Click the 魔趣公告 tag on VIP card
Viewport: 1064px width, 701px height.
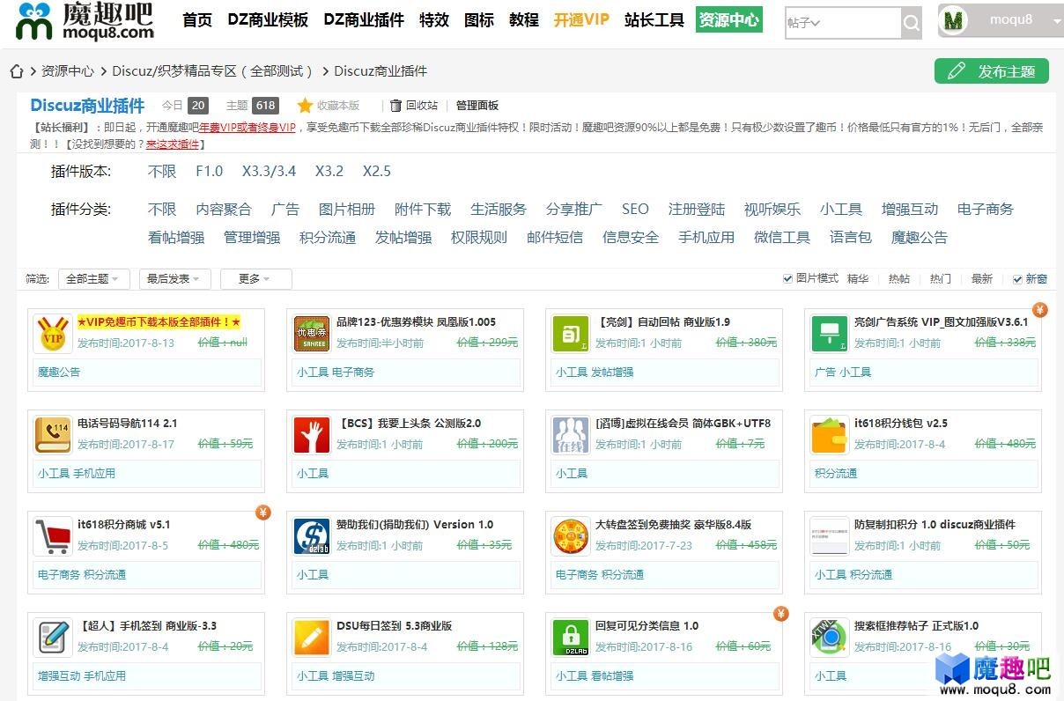[x=59, y=373]
